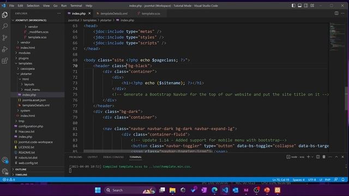Image resolution: width=349 pixels, height=196 pixels.
Task: Open errors and warnings count in status bar
Action: click(9, 180)
